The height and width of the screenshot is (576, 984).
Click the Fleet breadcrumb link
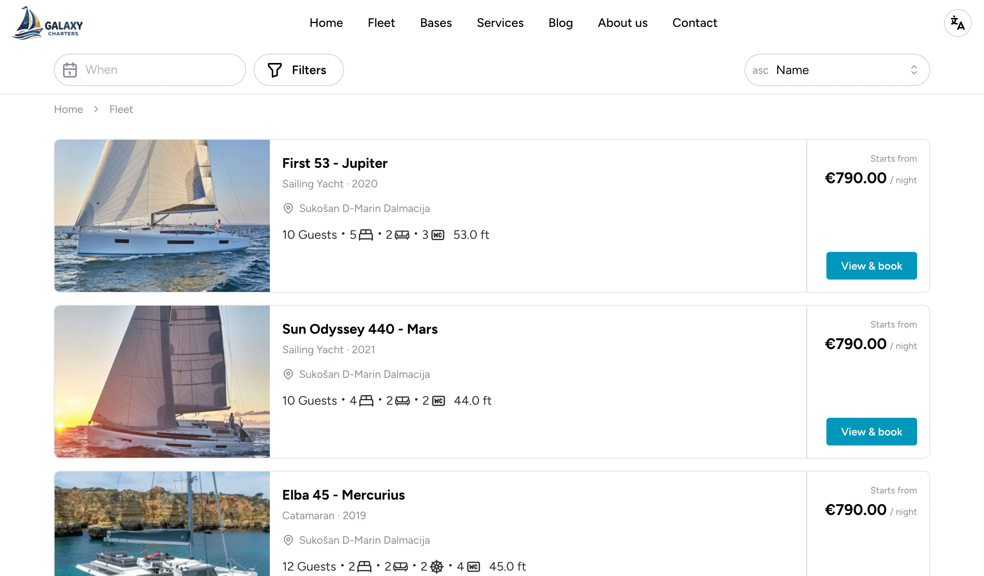121,109
